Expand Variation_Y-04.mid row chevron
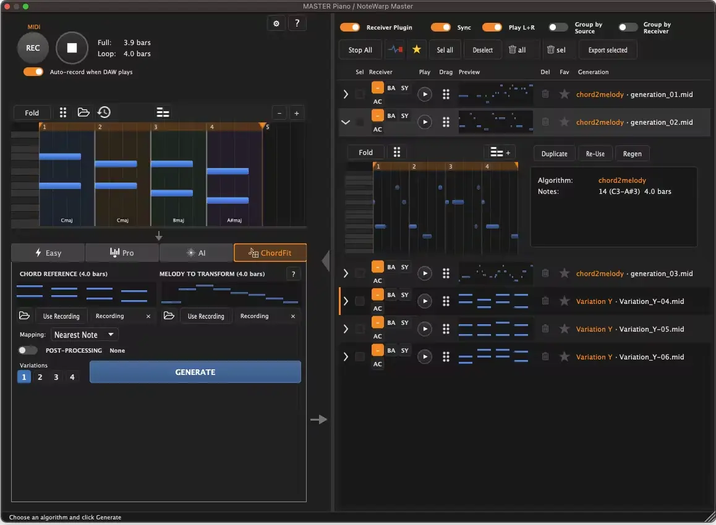This screenshot has width=716, height=525. point(346,301)
